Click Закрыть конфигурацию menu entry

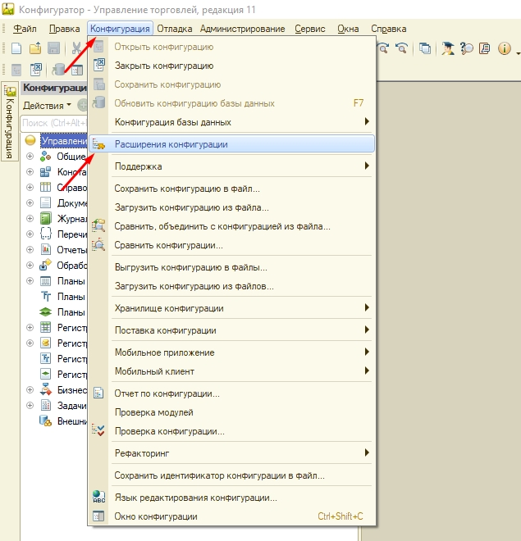164,66
